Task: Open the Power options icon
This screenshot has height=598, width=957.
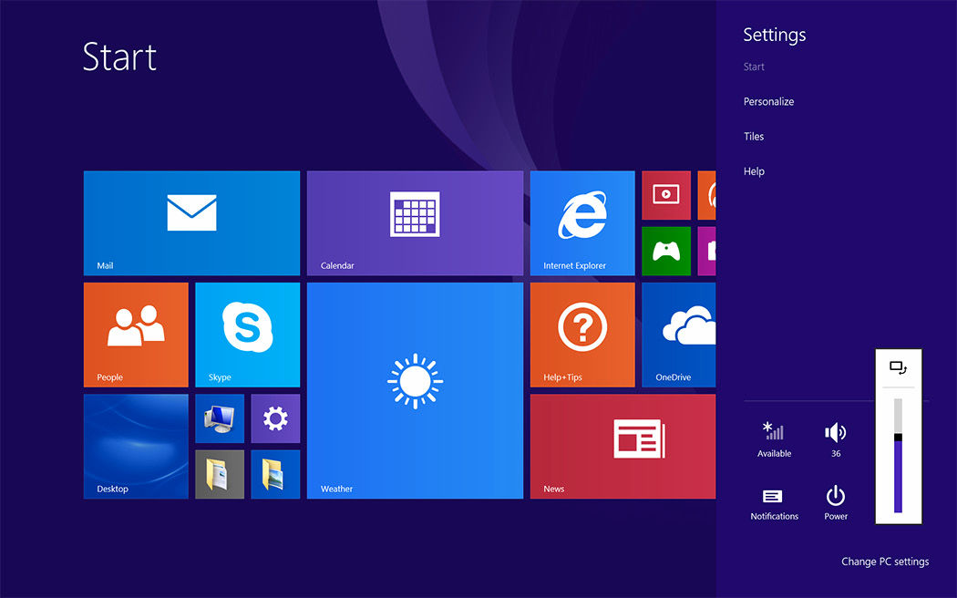Action: [836, 503]
